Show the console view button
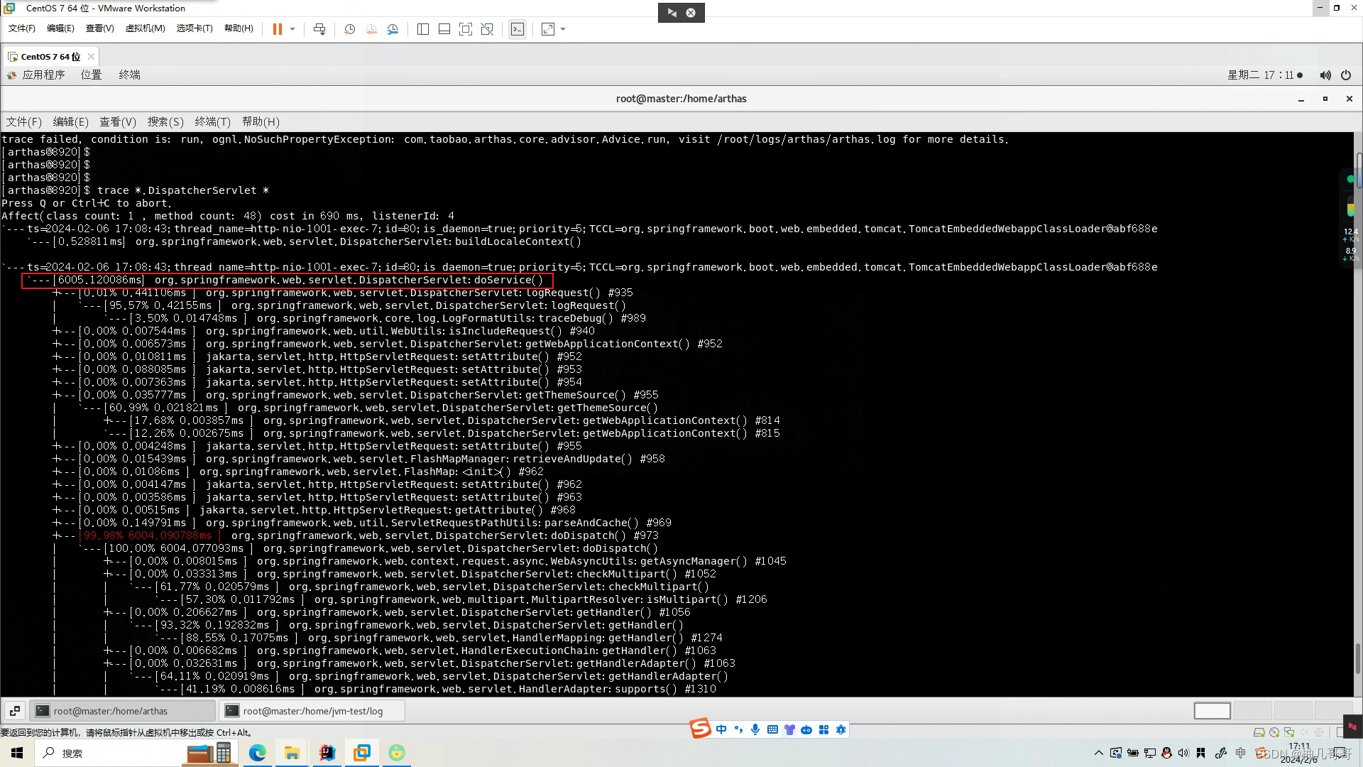Viewport: 1363px width, 767px height. (x=518, y=29)
